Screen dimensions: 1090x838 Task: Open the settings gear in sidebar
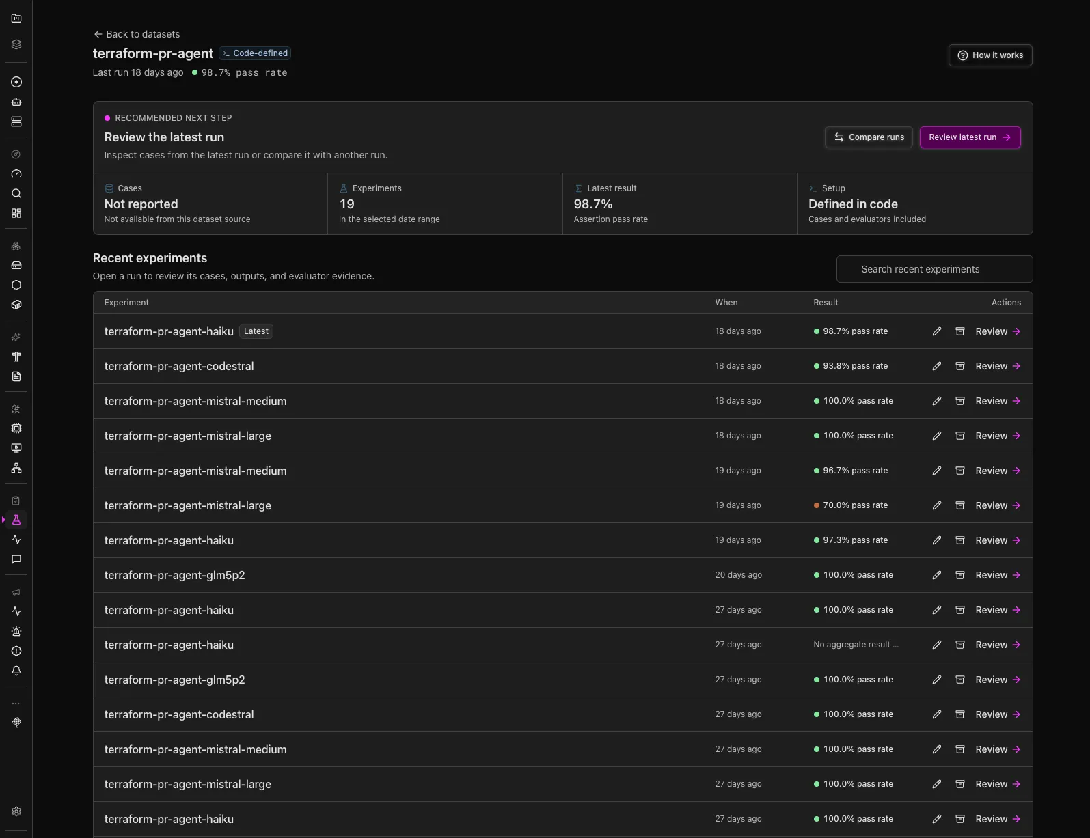[x=16, y=811]
